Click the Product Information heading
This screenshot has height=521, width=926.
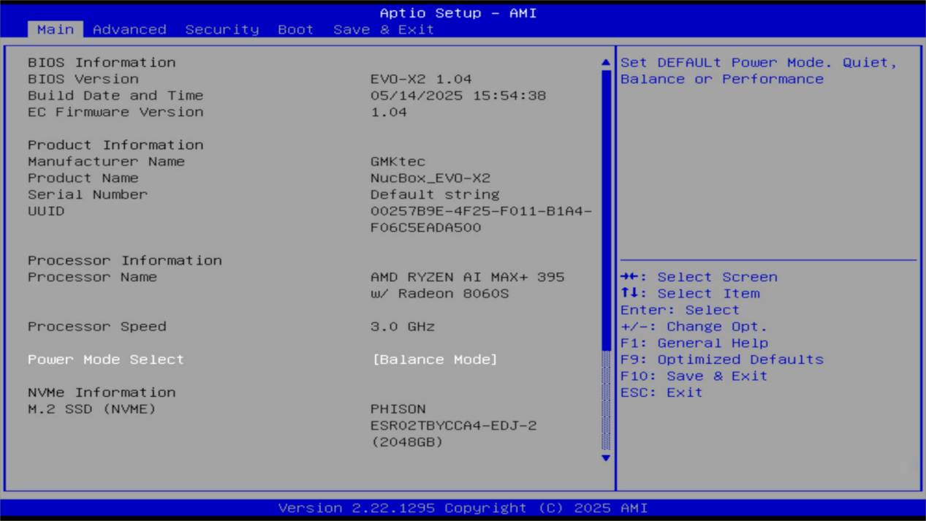click(x=115, y=145)
